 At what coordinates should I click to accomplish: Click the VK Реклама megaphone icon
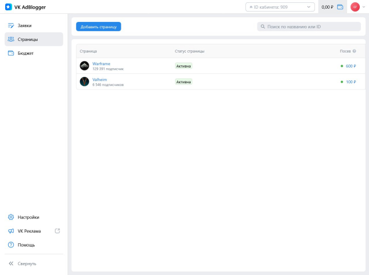click(11, 231)
